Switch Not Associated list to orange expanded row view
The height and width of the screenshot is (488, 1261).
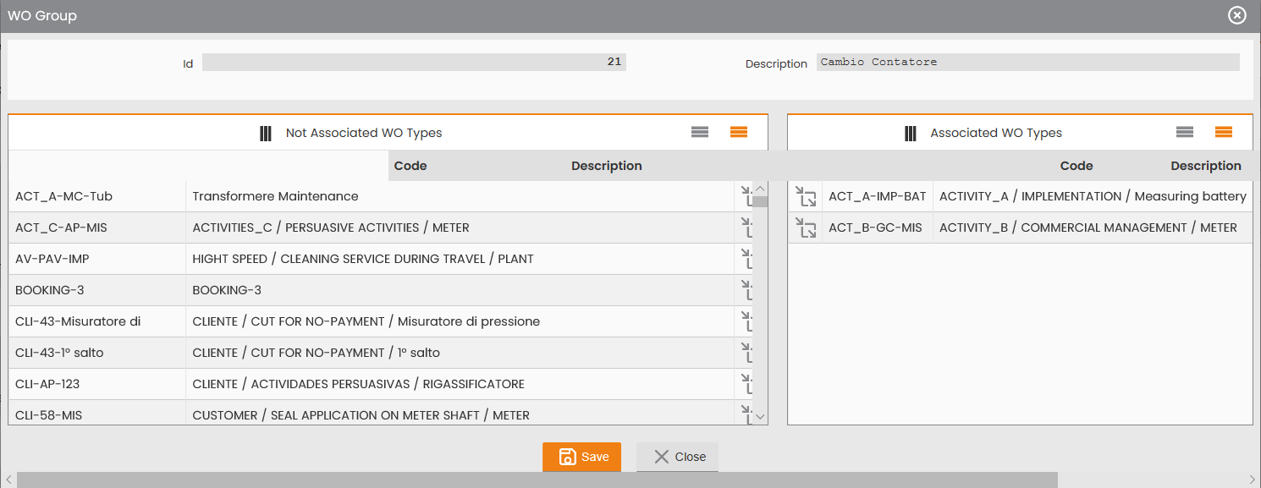click(739, 132)
